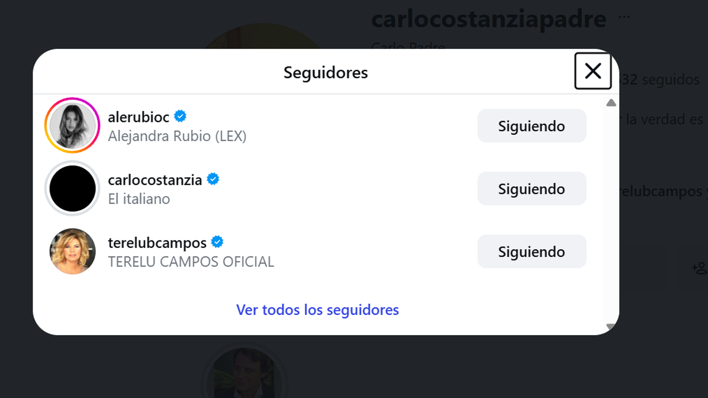Click the Siguiendo button for carlocostanzia

click(531, 188)
